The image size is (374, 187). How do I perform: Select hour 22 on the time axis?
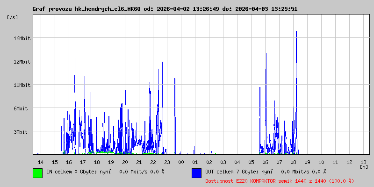coord(153,162)
